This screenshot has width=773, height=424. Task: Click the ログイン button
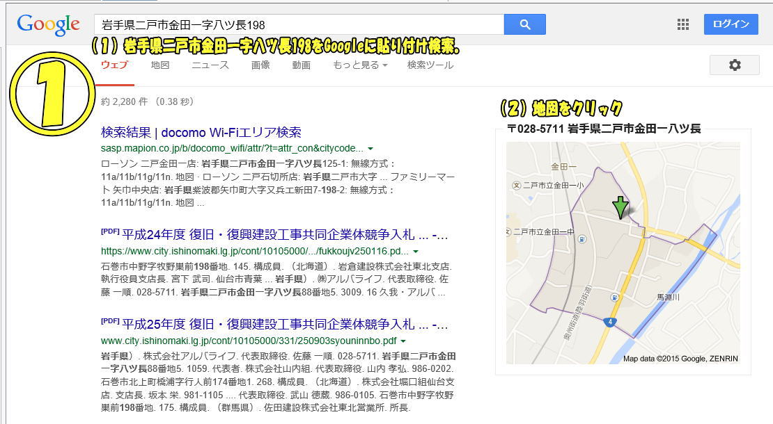(x=731, y=24)
